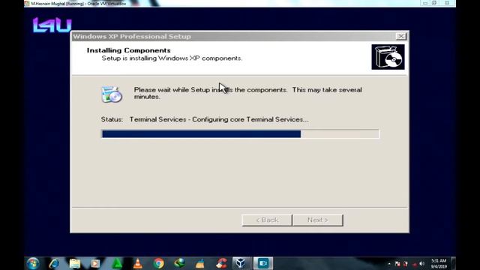Viewport: 480px width, 270px height.
Task: Click 'Setup is installing Windows XP components' text
Action: coord(172,58)
